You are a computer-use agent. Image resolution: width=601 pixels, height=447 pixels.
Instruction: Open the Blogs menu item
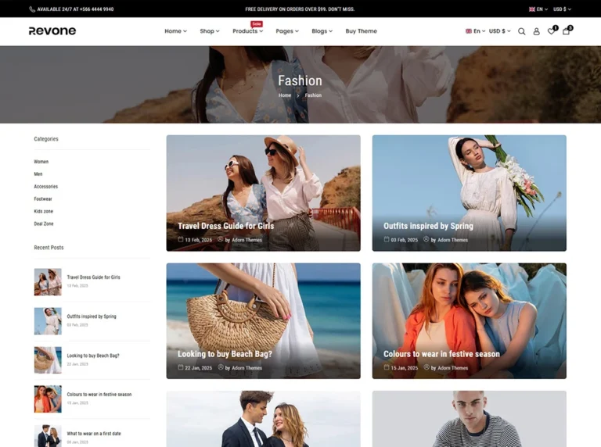(x=322, y=31)
